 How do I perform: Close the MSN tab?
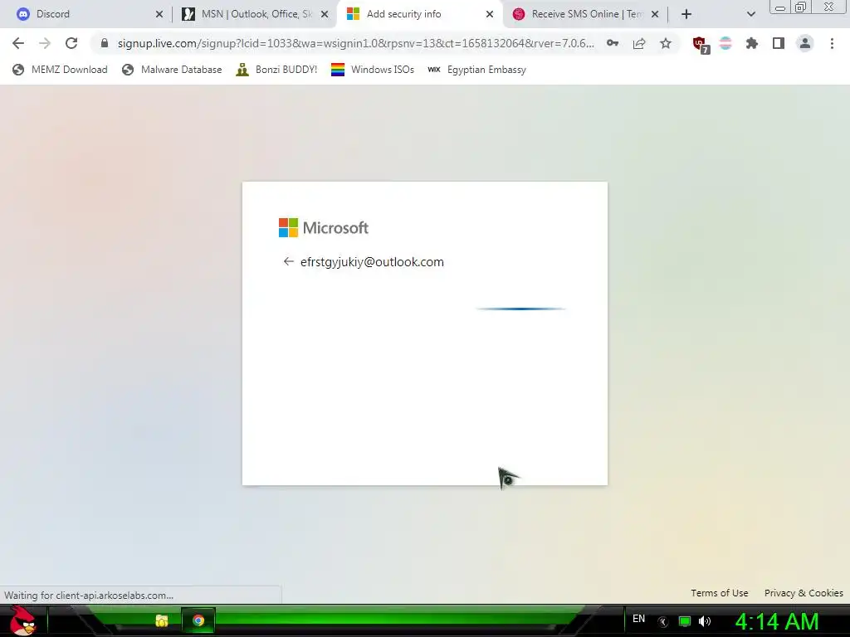click(x=325, y=15)
